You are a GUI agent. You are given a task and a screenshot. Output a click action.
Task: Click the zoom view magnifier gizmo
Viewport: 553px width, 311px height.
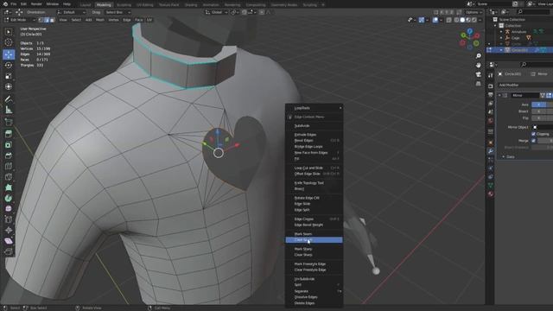(x=478, y=56)
